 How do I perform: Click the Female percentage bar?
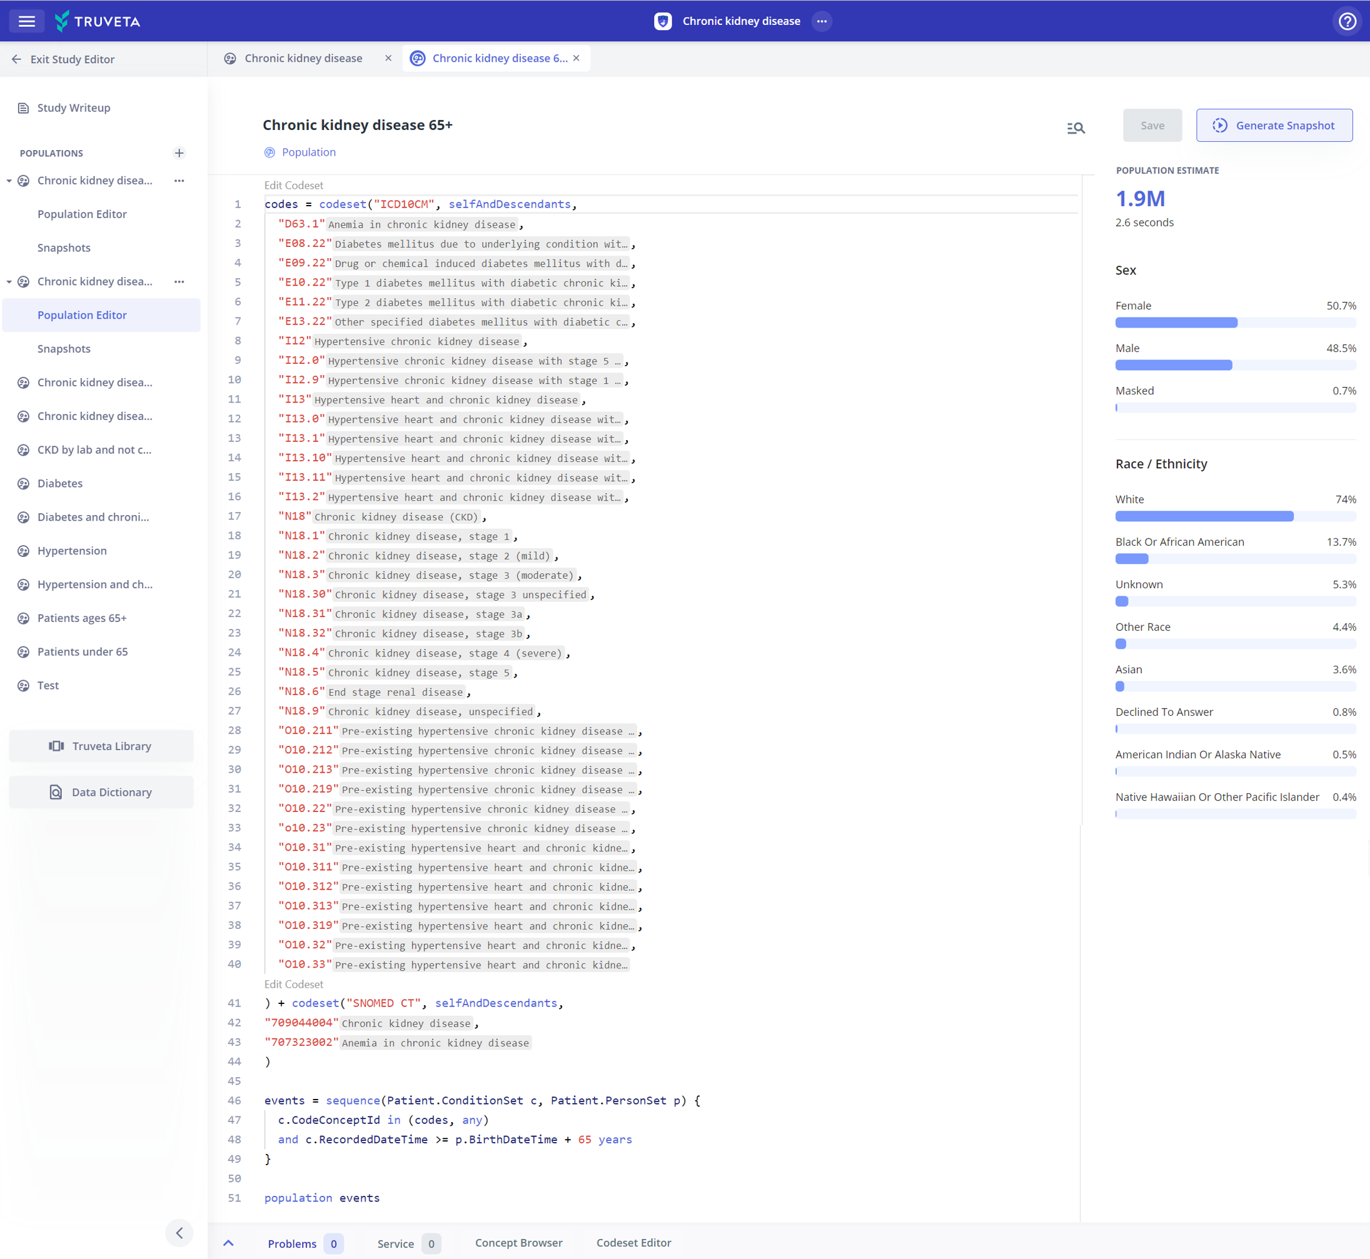1235,322
